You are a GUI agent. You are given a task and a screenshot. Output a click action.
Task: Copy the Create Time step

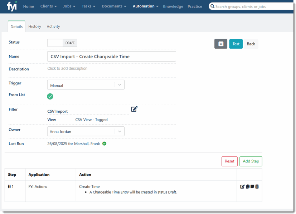(x=248, y=186)
